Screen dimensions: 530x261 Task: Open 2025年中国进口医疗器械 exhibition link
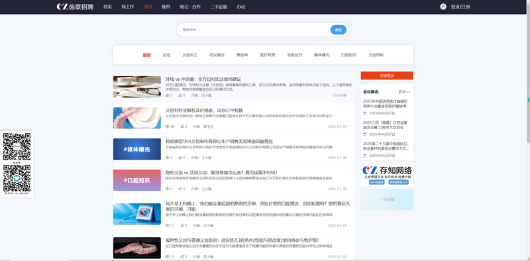(x=386, y=103)
